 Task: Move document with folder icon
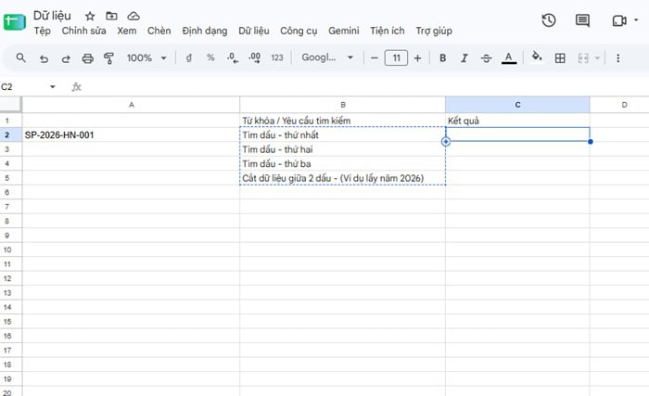tap(111, 16)
